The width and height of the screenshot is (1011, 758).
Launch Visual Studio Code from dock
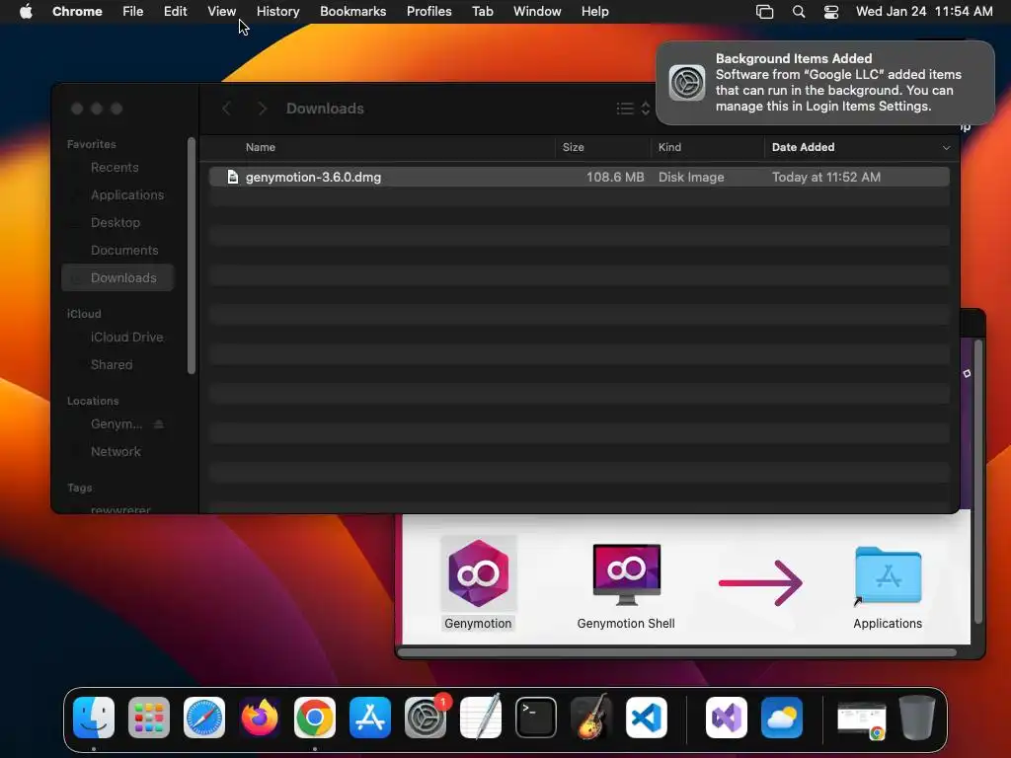click(647, 718)
